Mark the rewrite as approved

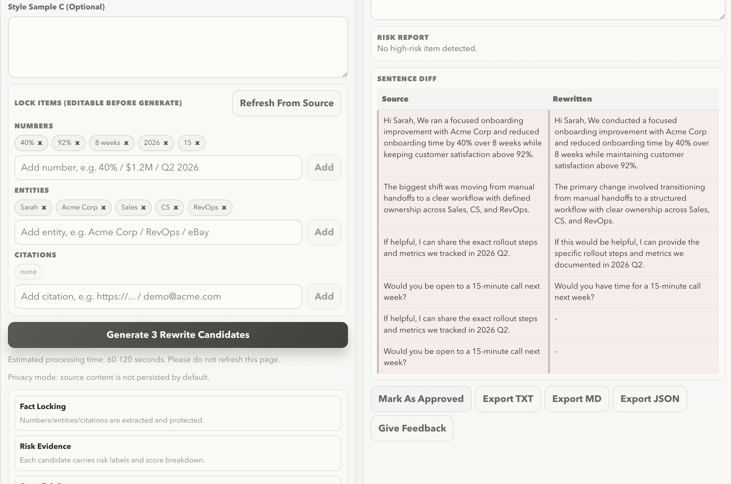tap(421, 399)
